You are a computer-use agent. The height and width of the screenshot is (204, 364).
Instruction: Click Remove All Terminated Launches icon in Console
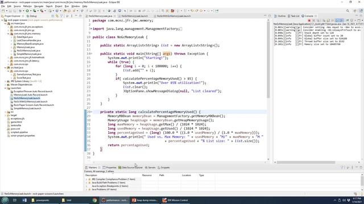point(318,20)
